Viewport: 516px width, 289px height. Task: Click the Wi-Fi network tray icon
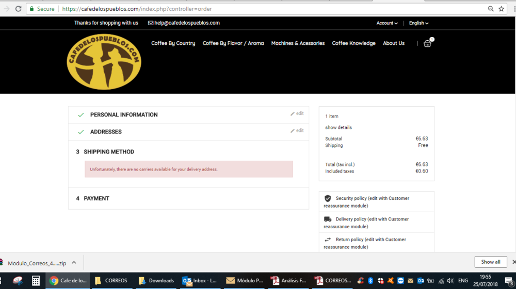pos(441,280)
